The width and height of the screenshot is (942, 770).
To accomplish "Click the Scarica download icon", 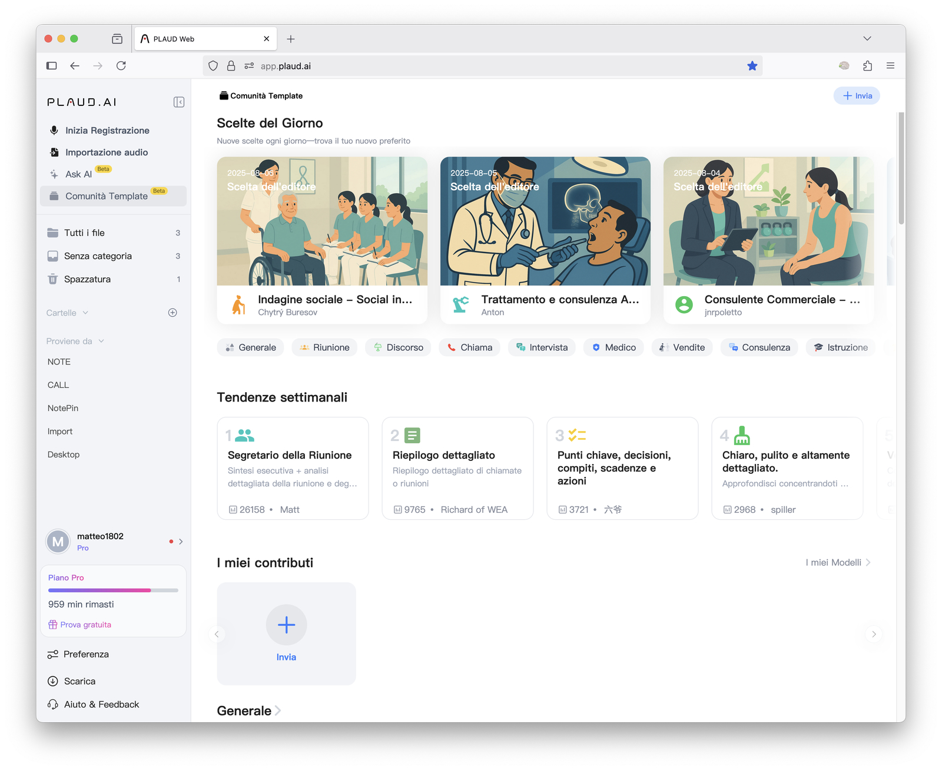I will pyautogui.click(x=53, y=681).
